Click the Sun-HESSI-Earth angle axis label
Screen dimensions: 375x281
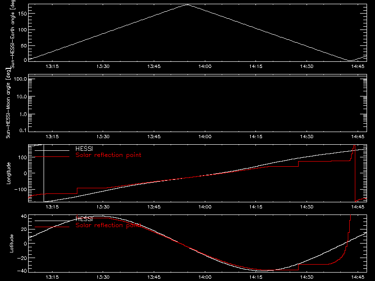click(13, 34)
